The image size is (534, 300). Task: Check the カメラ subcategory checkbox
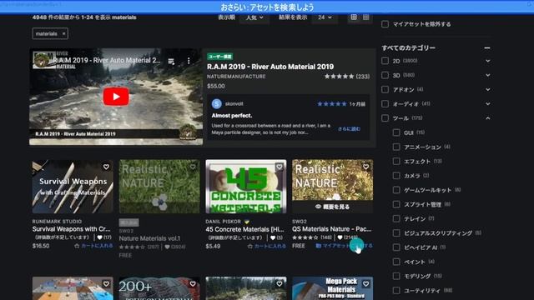(x=396, y=176)
